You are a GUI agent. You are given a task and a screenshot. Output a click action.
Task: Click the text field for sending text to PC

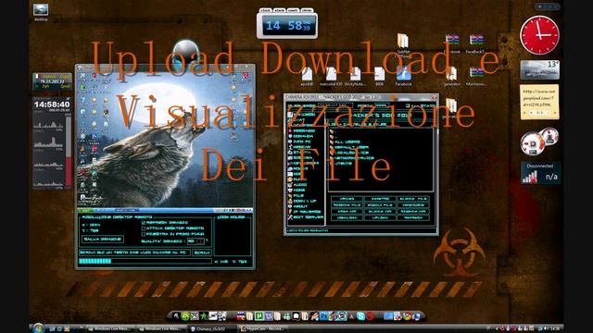134,253
